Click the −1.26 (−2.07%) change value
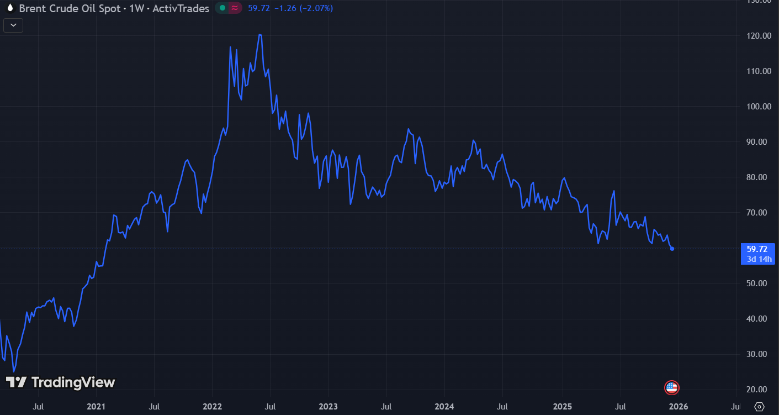 304,8
